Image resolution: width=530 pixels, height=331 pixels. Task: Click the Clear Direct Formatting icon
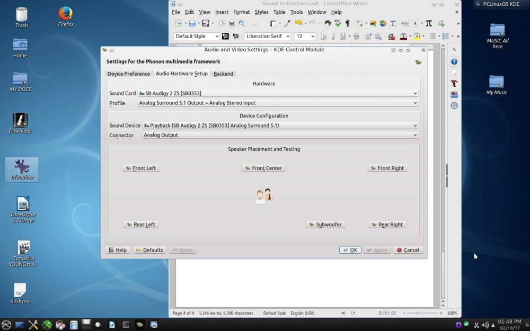(392, 37)
